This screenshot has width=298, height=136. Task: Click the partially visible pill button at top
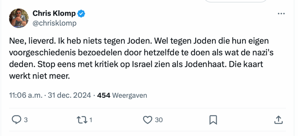(x=236, y=1)
